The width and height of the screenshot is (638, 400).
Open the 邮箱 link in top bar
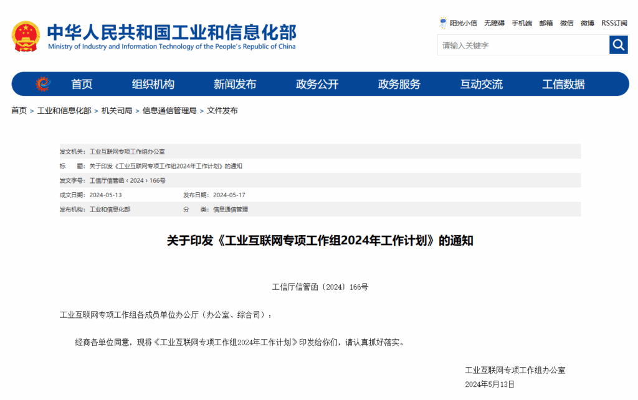click(546, 23)
